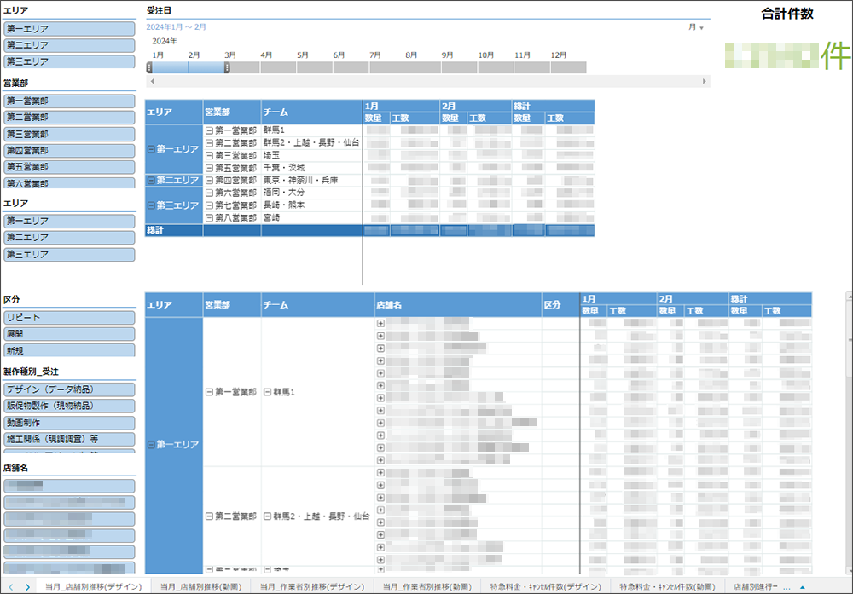The image size is (853, 594).
Task: Select the 9月 segment on the timeline
Action: [x=460, y=67]
